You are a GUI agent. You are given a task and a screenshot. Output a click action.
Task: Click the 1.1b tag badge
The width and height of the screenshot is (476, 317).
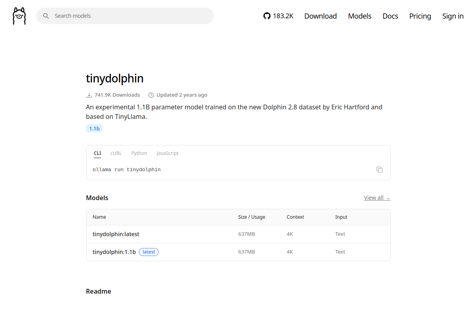94,128
